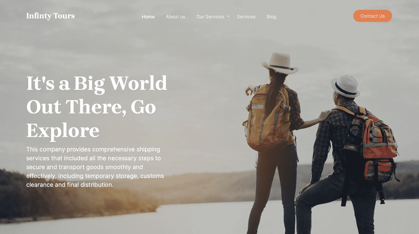Click the "Out There, Go" headline line
This screenshot has height=234, width=419.
point(91,107)
